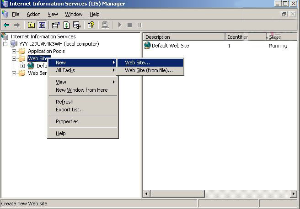Click the right pane horizontal scrollbar right arrow
The width and height of the screenshot is (300, 209).
click(294, 194)
